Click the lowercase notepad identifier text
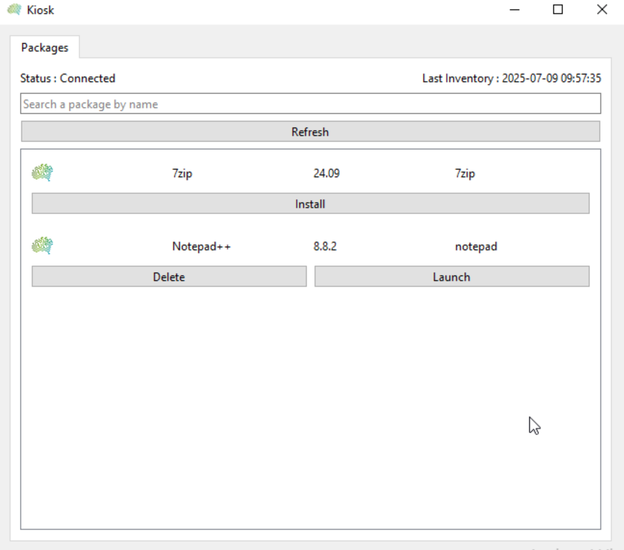 click(476, 247)
